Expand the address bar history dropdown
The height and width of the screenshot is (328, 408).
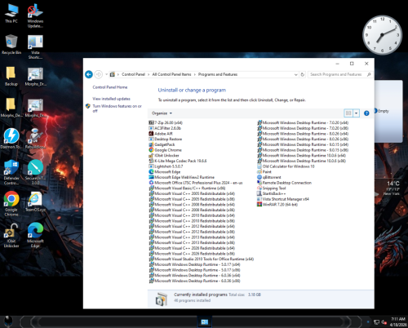click(296, 74)
